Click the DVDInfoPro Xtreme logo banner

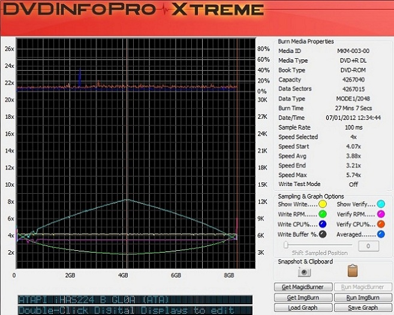point(133,10)
